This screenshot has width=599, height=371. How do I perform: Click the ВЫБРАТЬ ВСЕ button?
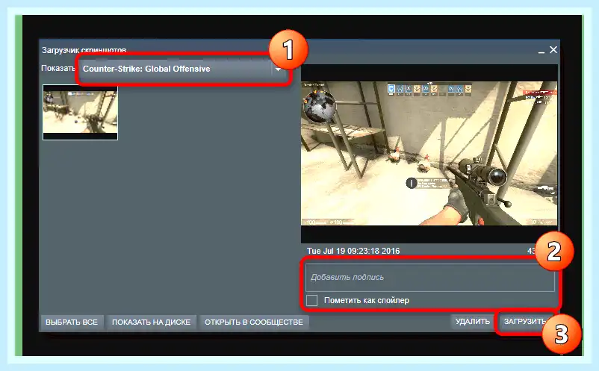click(72, 322)
